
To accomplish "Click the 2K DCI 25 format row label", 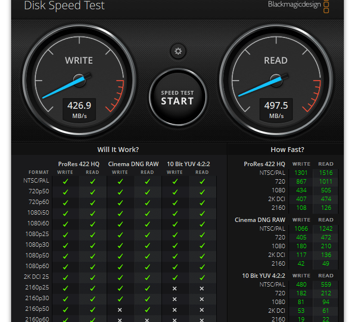I will coord(36,277).
